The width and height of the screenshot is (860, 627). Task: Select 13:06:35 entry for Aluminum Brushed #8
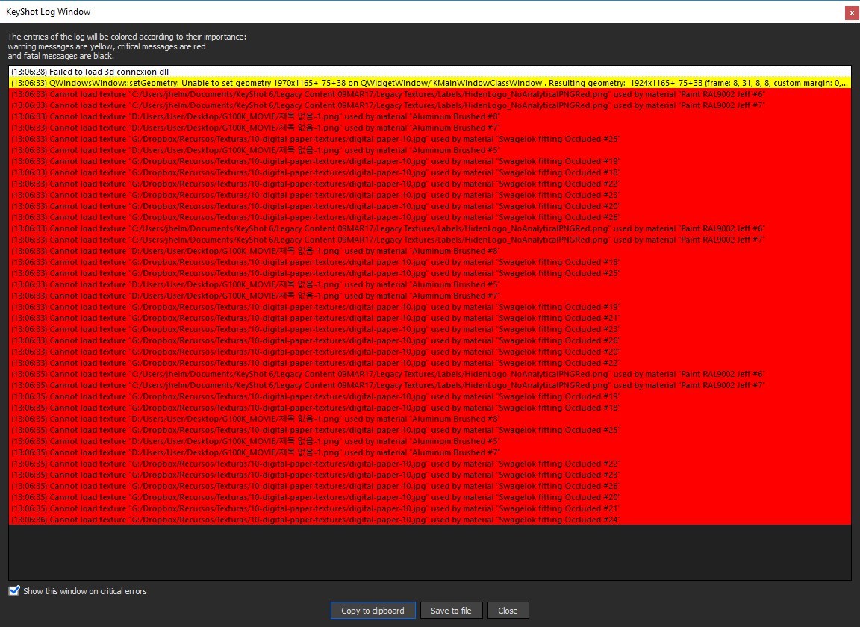coord(430,419)
